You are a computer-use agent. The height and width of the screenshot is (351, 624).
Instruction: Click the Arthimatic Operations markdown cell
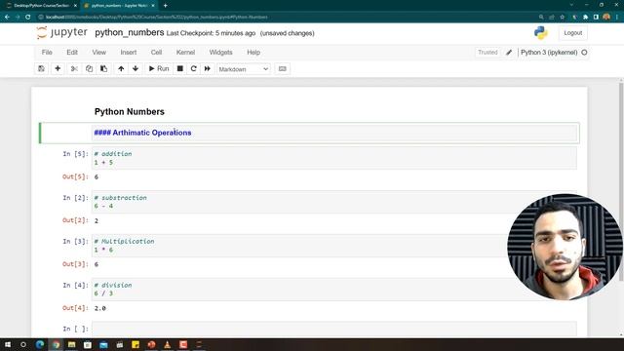(334, 133)
